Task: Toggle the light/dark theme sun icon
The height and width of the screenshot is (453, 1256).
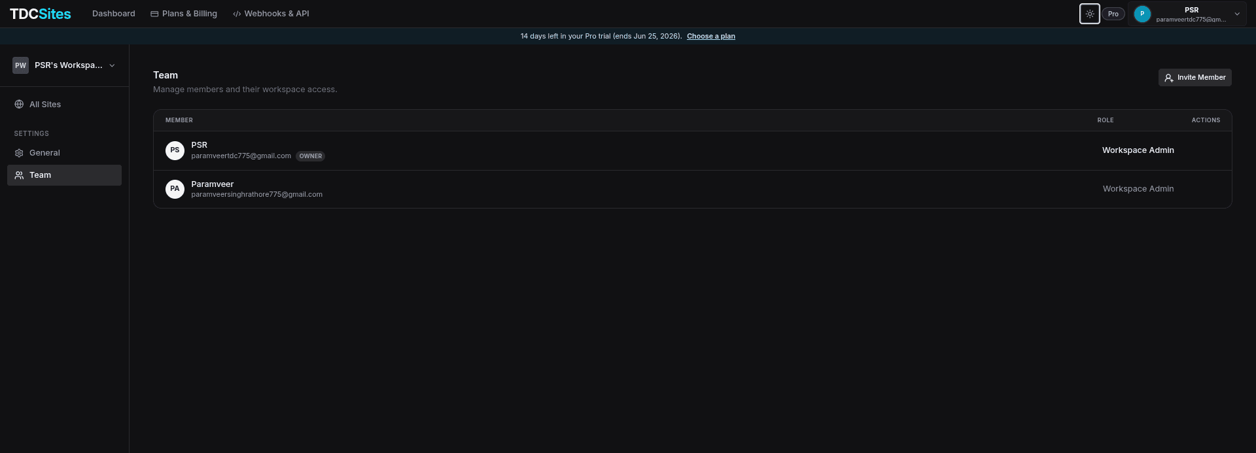Action: pyautogui.click(x=1090, y=14)
